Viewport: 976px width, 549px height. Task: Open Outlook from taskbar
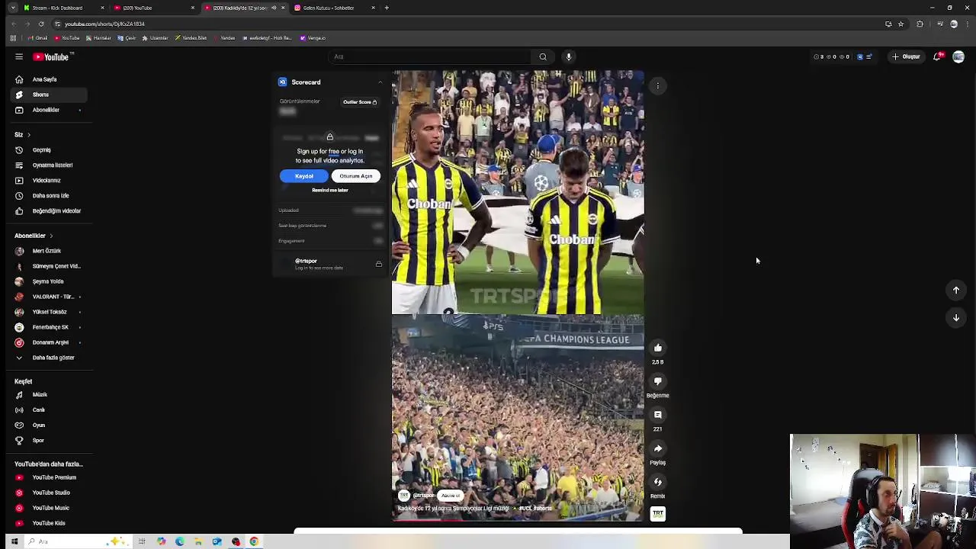coord(217,541)
